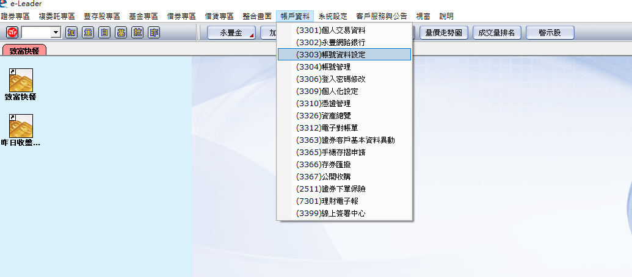Click the 基 toolbar icon button
Viewport: 632px width, 277px height.
pyautogui.click(x=121, y=32)
